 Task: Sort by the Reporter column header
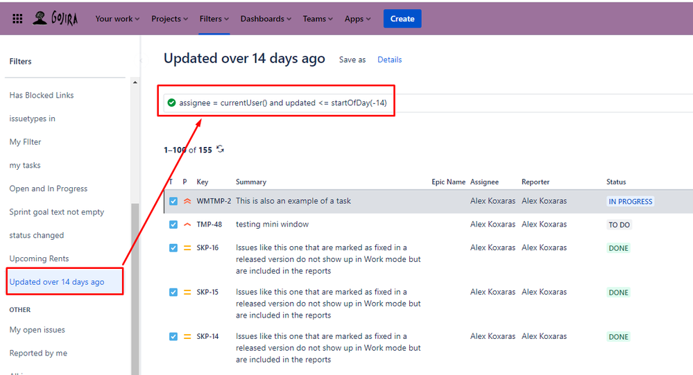point(536,182)
